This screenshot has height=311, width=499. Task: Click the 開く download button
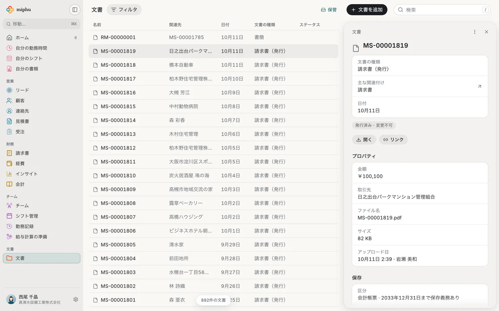click(364, 140)
